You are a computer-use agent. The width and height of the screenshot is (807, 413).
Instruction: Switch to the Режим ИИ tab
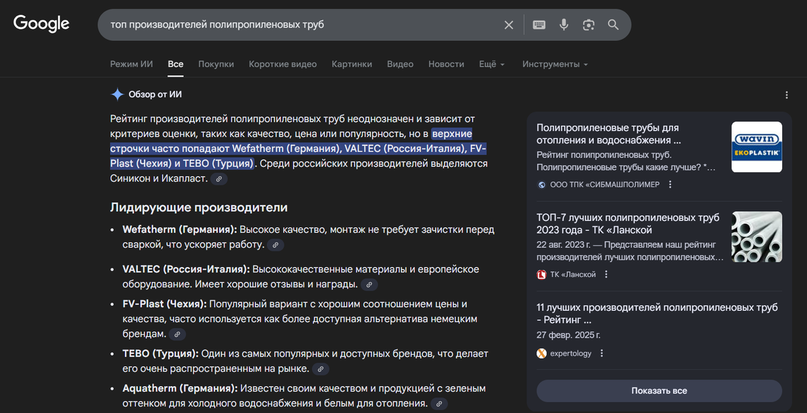pyautogui.click(x=132, y=64)
